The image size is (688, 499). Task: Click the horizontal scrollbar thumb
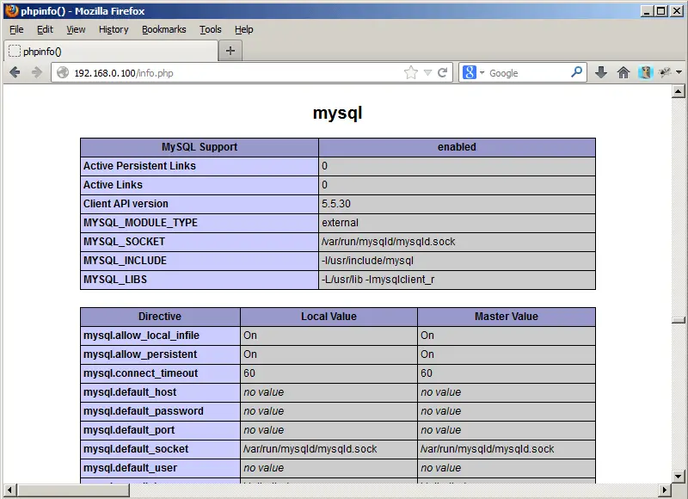pyautogui.click(x=73, y=490)
